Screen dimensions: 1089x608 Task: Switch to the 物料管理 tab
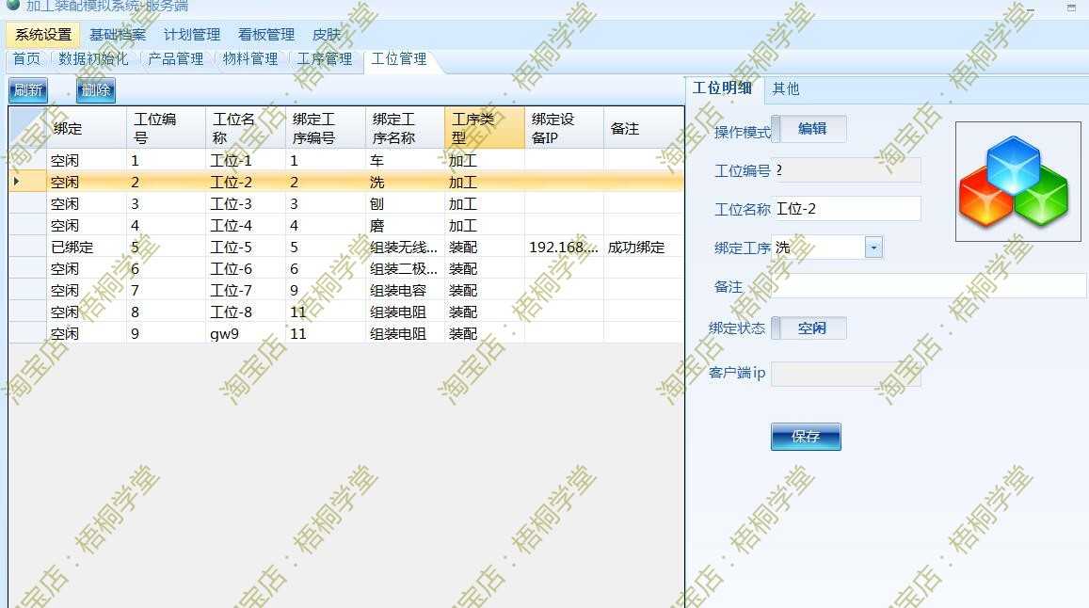point(250,59)
